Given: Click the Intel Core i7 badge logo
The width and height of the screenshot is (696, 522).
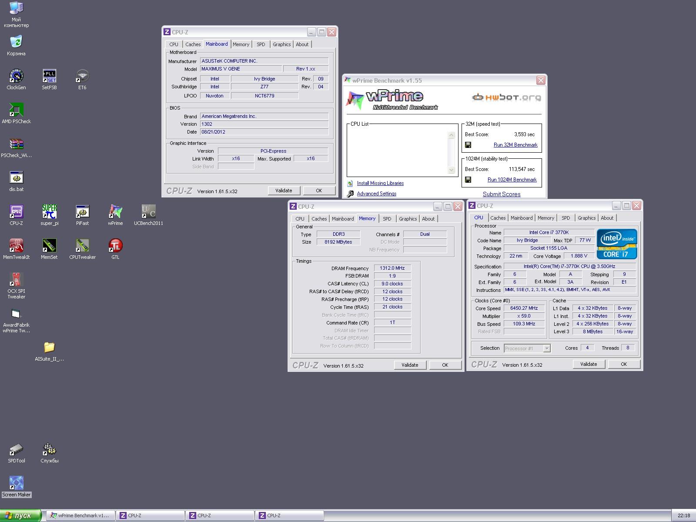Looking at the screenshot, I should pos(616,244).
